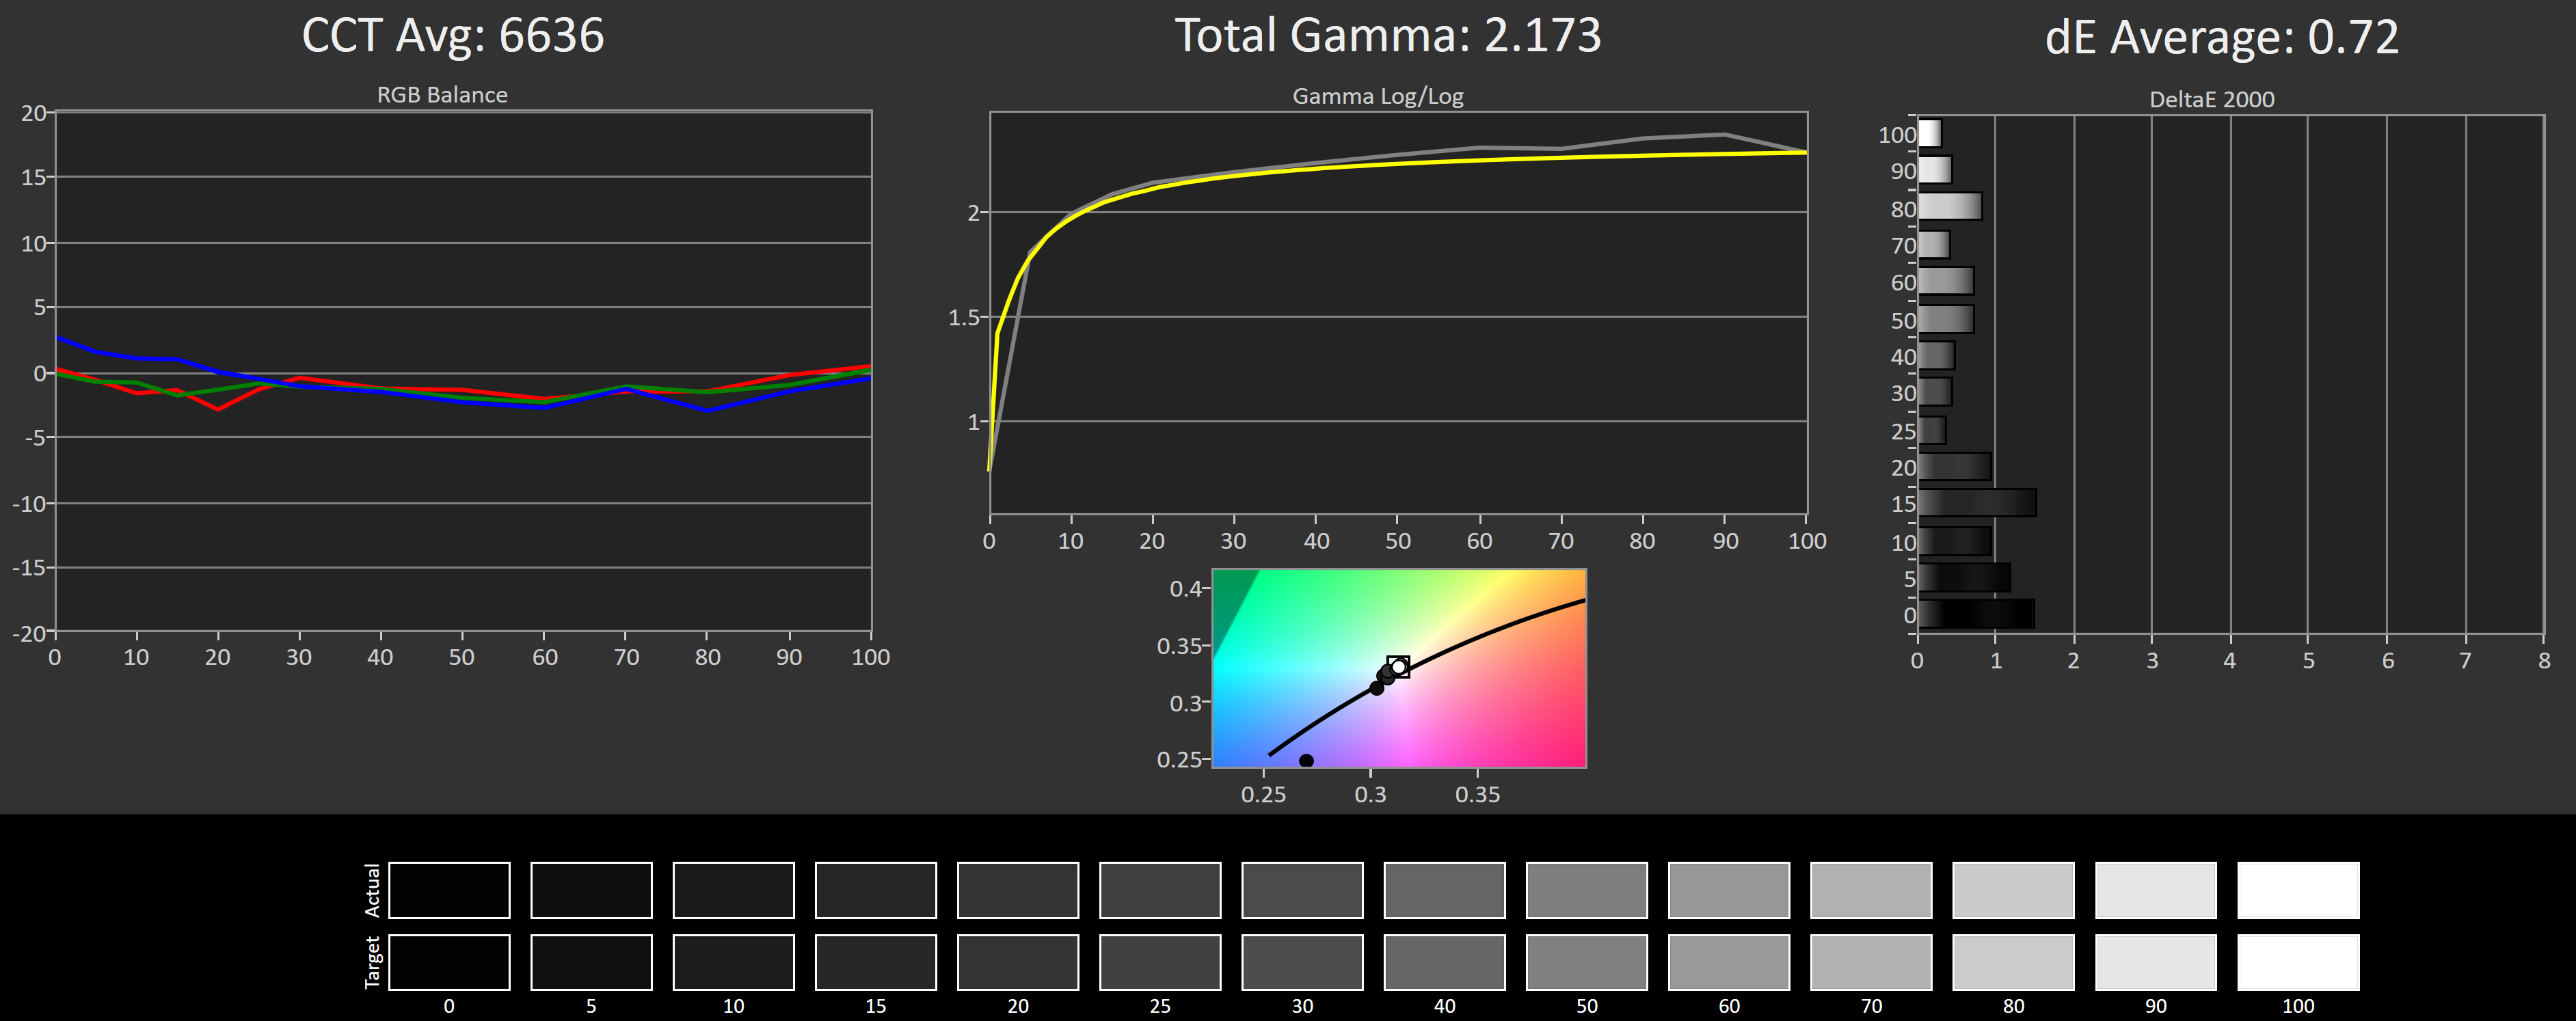Click the Target swatch for 50 percent gray
Viewport: 2576px width, 1021px height.
[x=1587, y=962]
